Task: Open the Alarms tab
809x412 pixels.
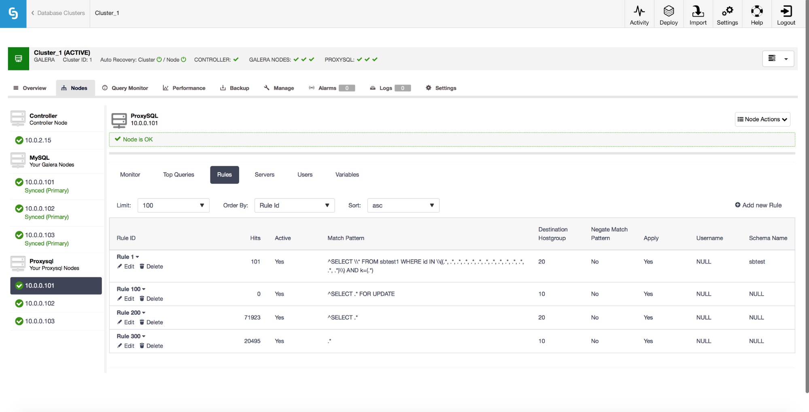Action: pos(332,88)
